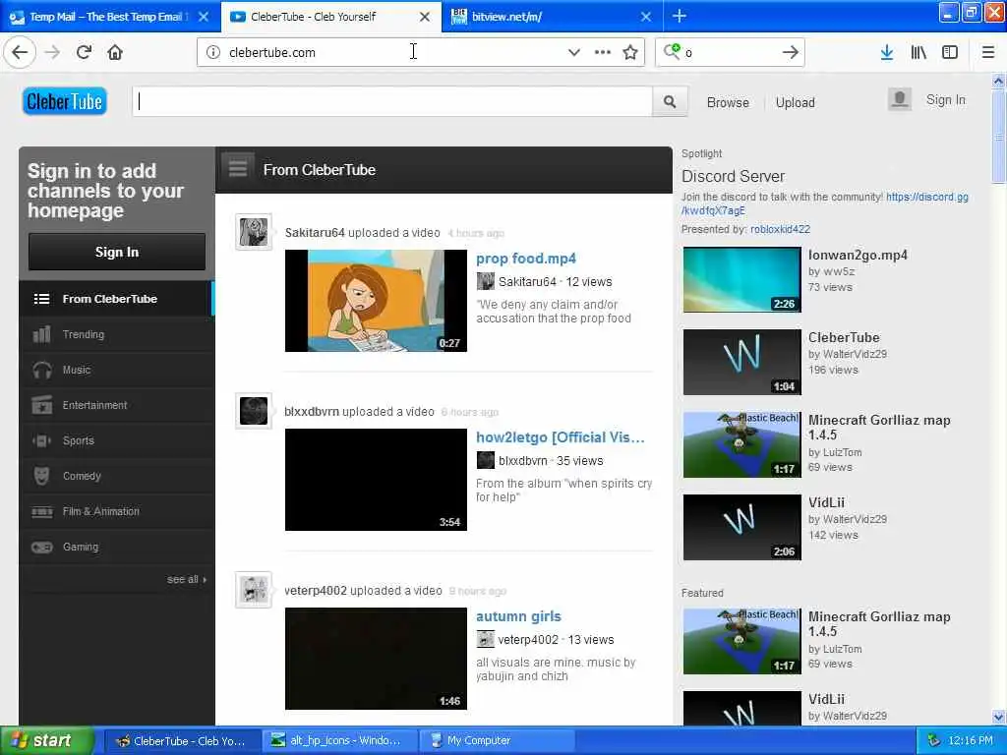
Task: Click the Film & Animation icon
Action: click(41, 511)
